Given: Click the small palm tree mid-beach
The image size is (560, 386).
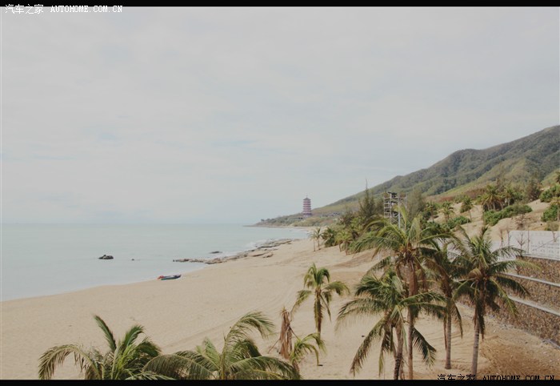Looking at the screenshot, I should [319, 292].
